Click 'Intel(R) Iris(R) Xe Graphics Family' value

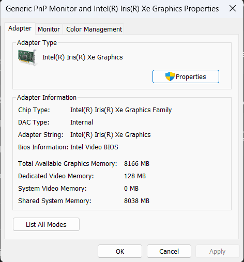pyautogui.click(x=121, y=110)
